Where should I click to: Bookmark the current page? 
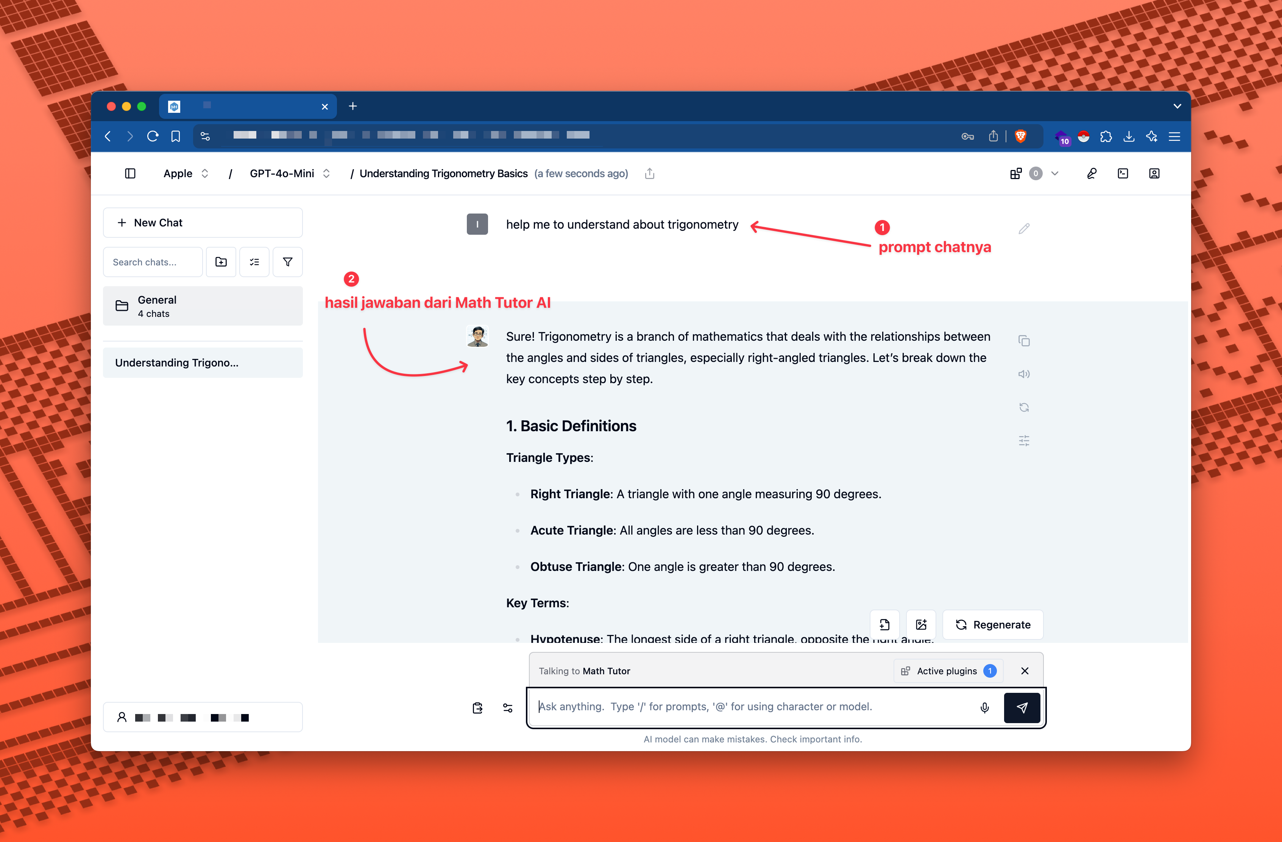[x=176, y=136]
